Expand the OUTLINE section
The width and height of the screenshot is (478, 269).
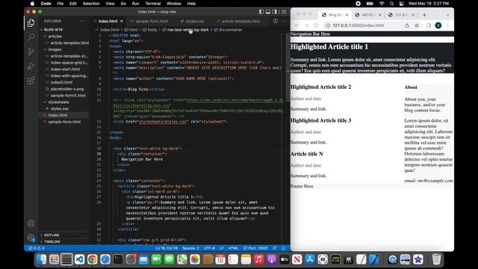(x=52, y=235)
